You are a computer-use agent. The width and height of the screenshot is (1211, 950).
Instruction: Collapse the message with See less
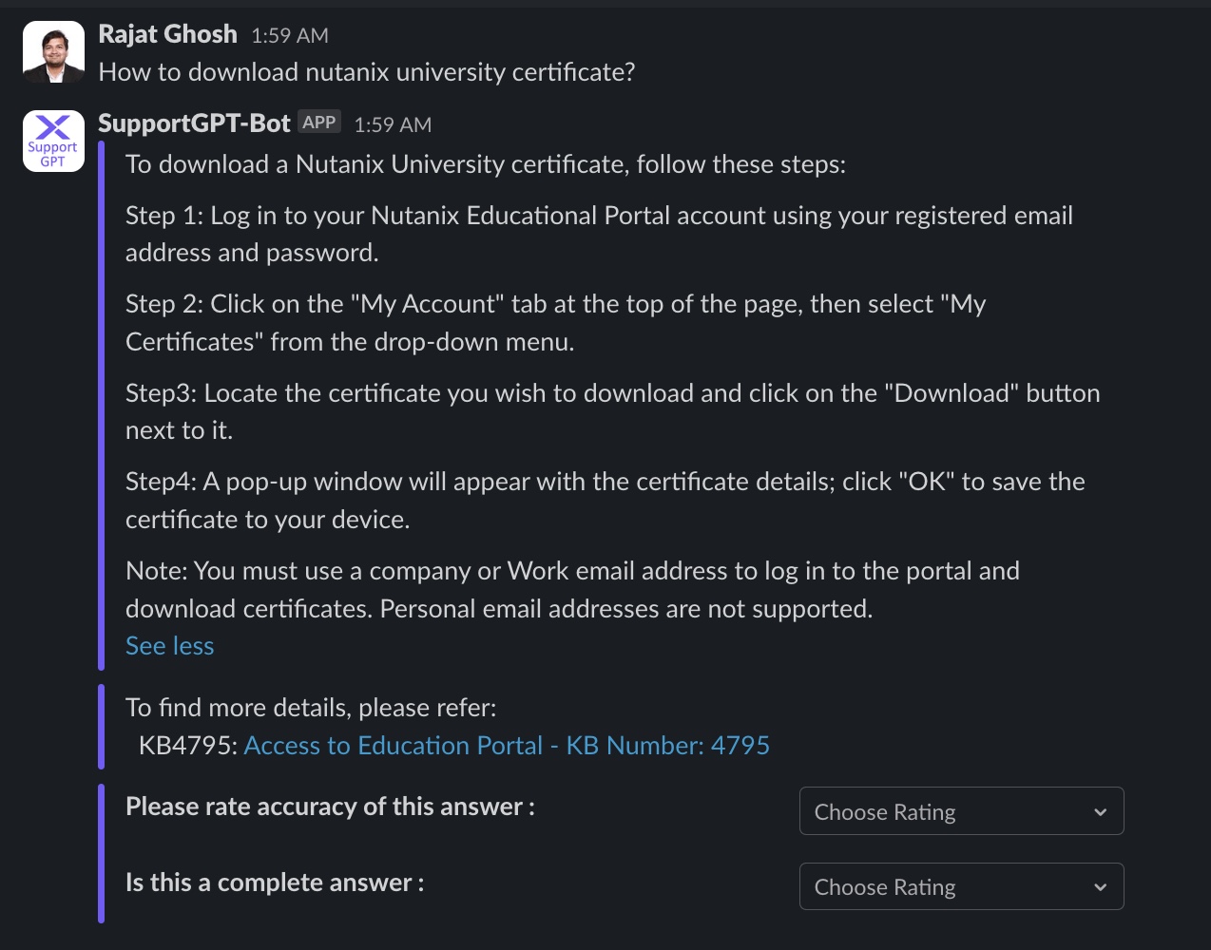(x=170, y=646)
